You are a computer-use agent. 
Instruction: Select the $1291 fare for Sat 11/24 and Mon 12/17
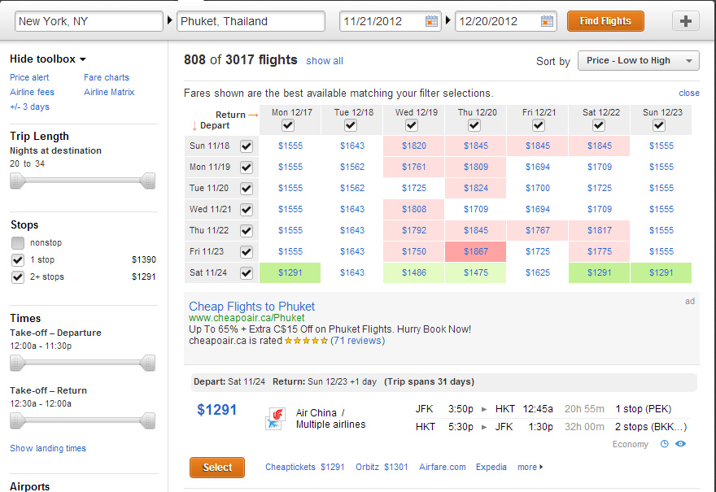[290, 273]
